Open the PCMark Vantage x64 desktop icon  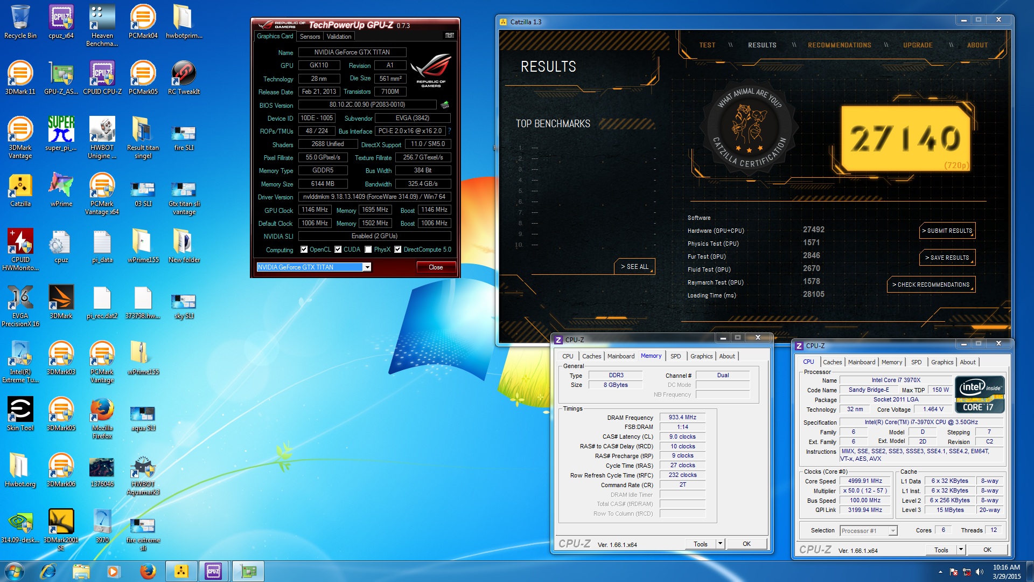pos(102,194)
